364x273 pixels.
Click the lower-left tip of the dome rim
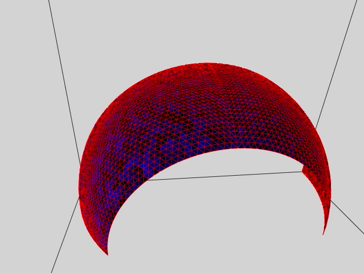tap(107, 254)
